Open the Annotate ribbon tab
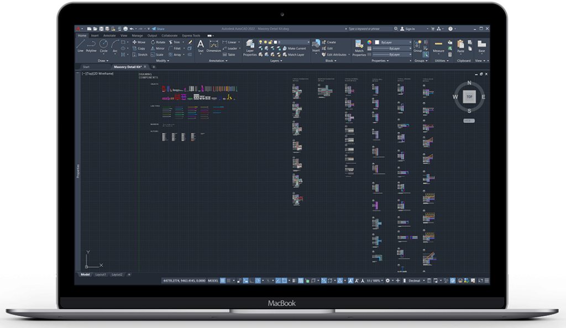566x328 pixels. [x=109, y=35]
